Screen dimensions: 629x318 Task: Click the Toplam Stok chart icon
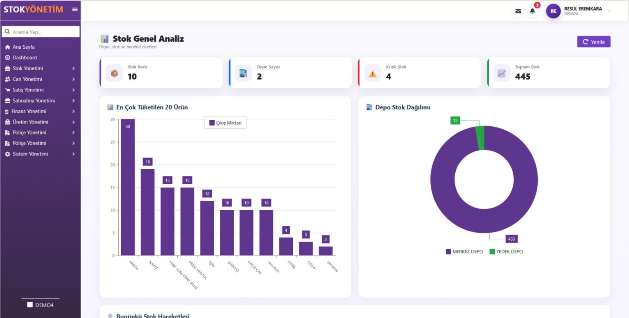pyautogui.click(x=502, y=73)
